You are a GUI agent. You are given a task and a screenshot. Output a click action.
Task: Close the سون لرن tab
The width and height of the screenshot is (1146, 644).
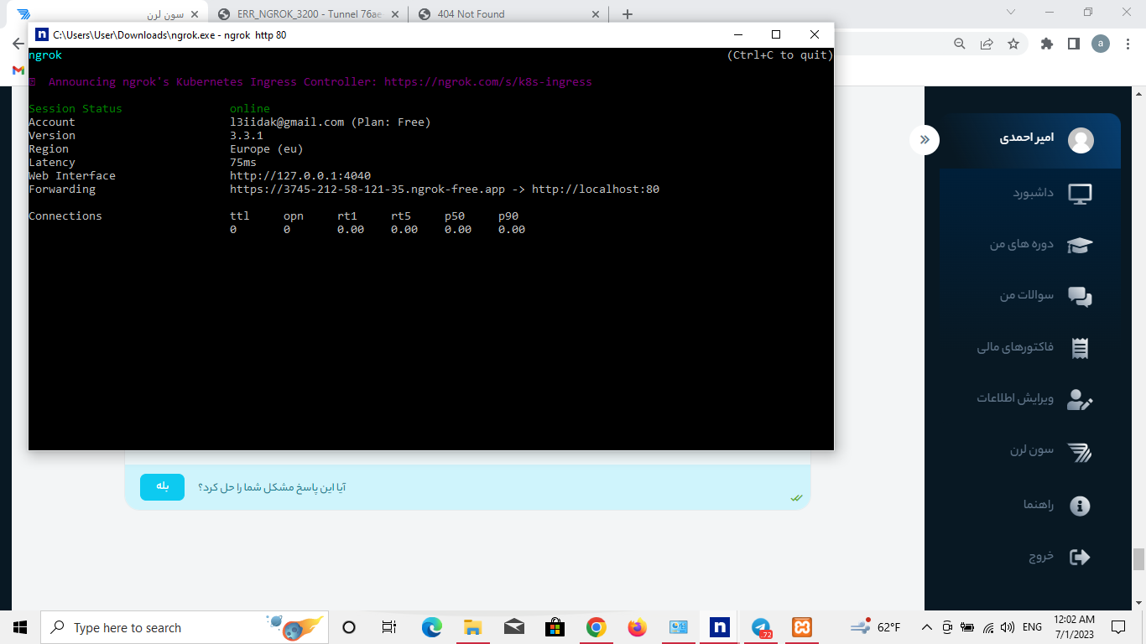coord(195,14)
